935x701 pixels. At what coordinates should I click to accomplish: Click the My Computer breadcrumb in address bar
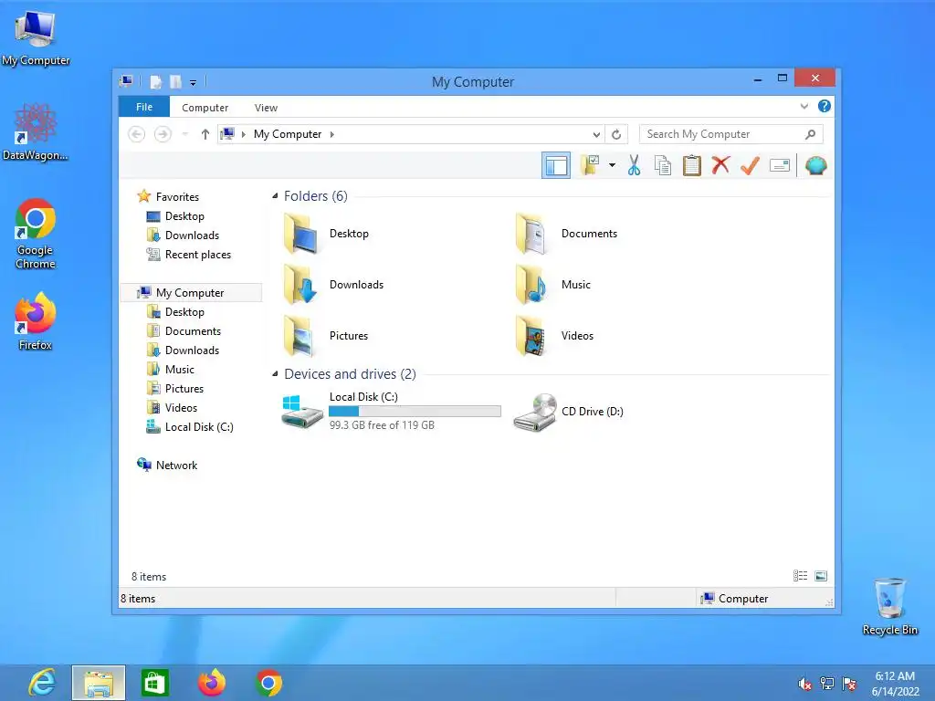coord(288,134)
